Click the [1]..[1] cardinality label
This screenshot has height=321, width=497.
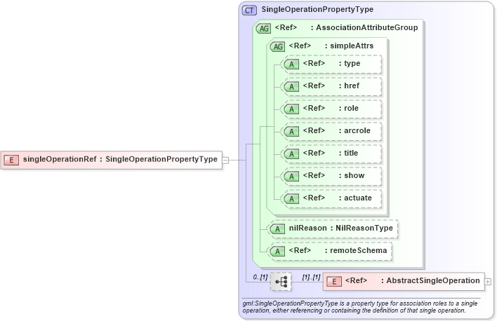click(311, 278)
